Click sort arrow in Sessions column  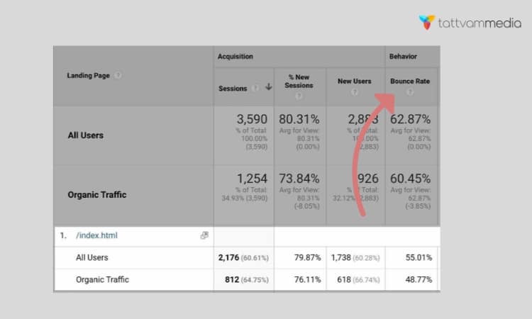[268, 86]
